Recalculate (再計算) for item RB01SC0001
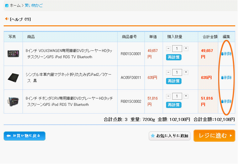238x164 pixels. tap(174, 57)
